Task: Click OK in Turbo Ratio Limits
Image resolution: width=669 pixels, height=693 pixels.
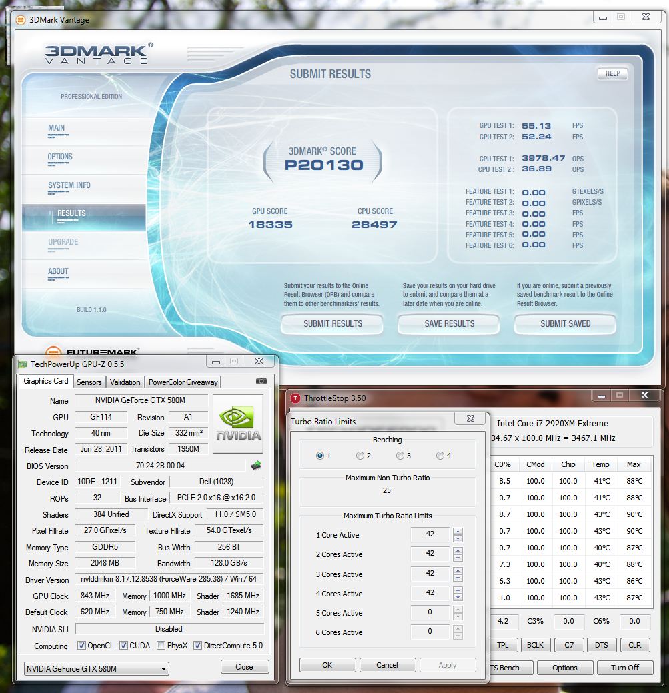Action: [x=327, y=665]
